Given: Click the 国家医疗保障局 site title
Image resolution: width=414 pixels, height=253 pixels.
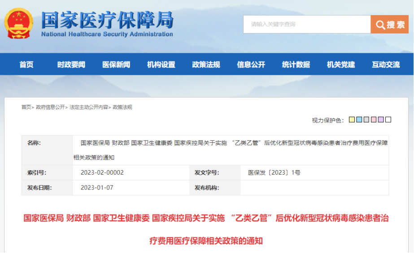Looking at the screenshot, I should (107, 20).
